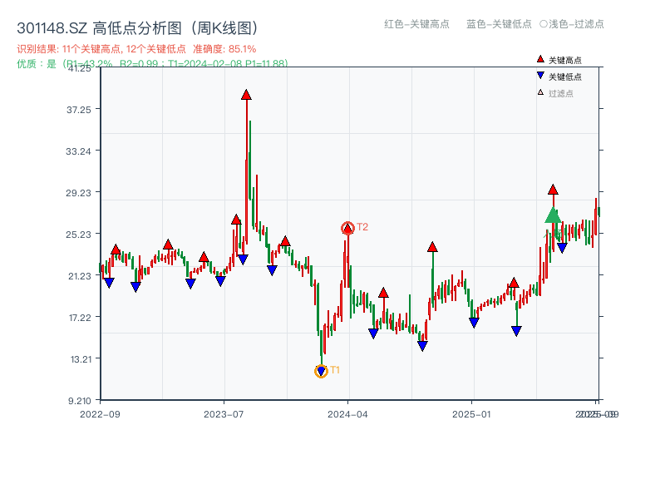665x499 pixels.
Task: Click the circled T1 low-point marker
Action: (x=320, y=370)
